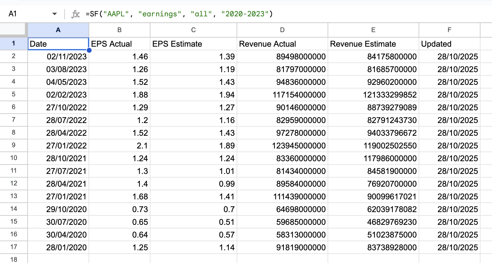Select row 10 header
Viewport: 492px width, 263px height.
coord(14,158)
